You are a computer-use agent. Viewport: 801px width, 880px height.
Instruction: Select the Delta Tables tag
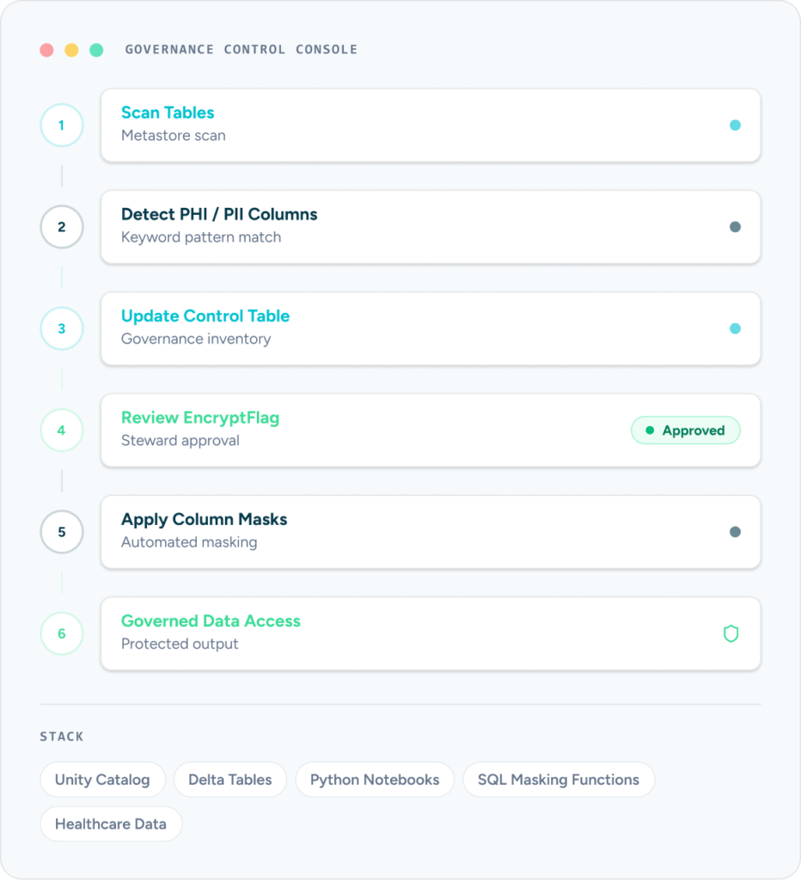(230, 779)
